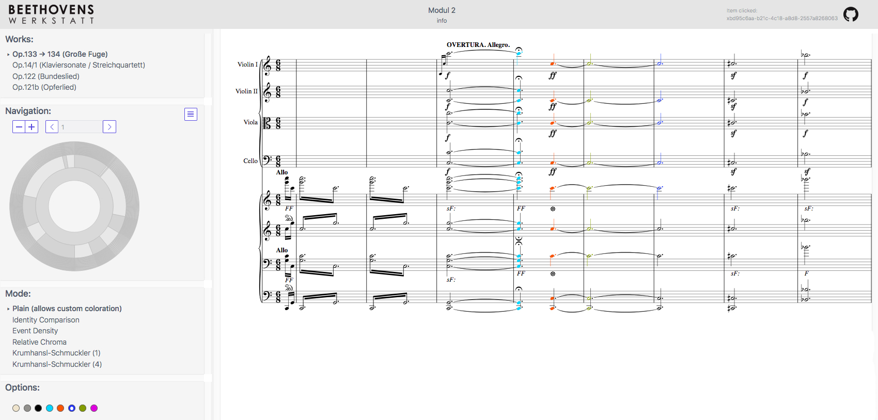Go to previous page arrow
Viewport: 878px width, 420px height.
52,127
